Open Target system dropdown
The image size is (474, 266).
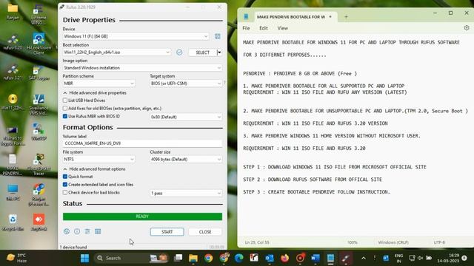point(186,83)
